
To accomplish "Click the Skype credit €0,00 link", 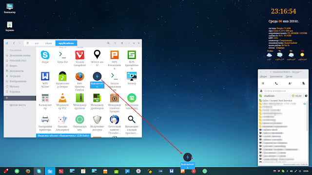I will point(296,96).
